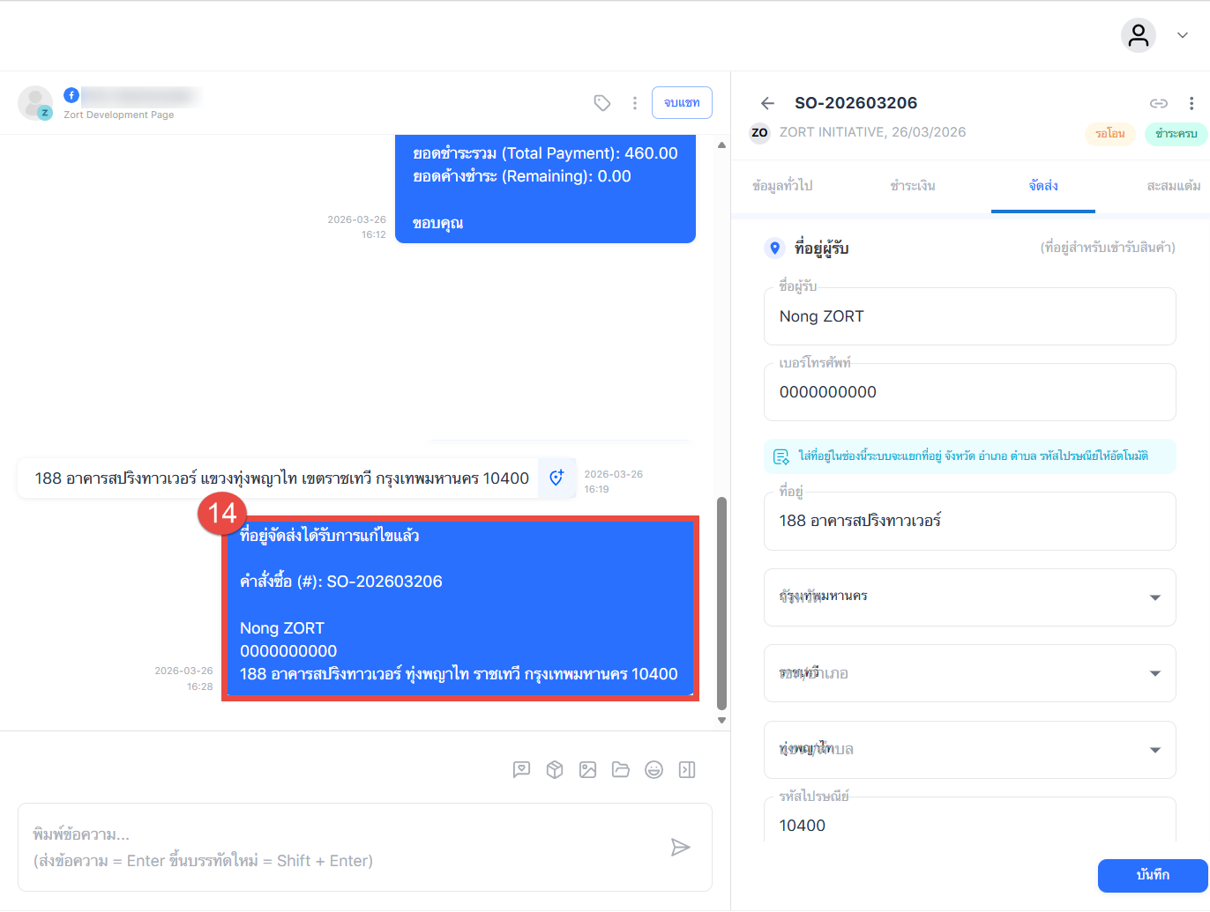Image resolution: width=1210 pixels, height=912 pixels.
Task: Click the product box icon
Action: pos(555,770)
